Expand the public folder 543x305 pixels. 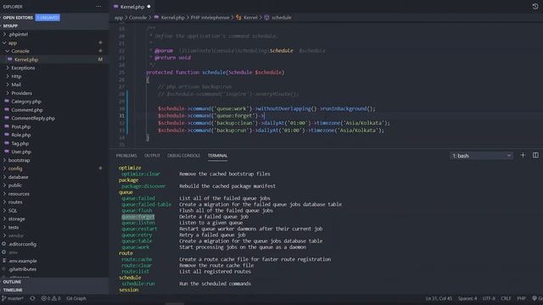click(x=4, y=186)
